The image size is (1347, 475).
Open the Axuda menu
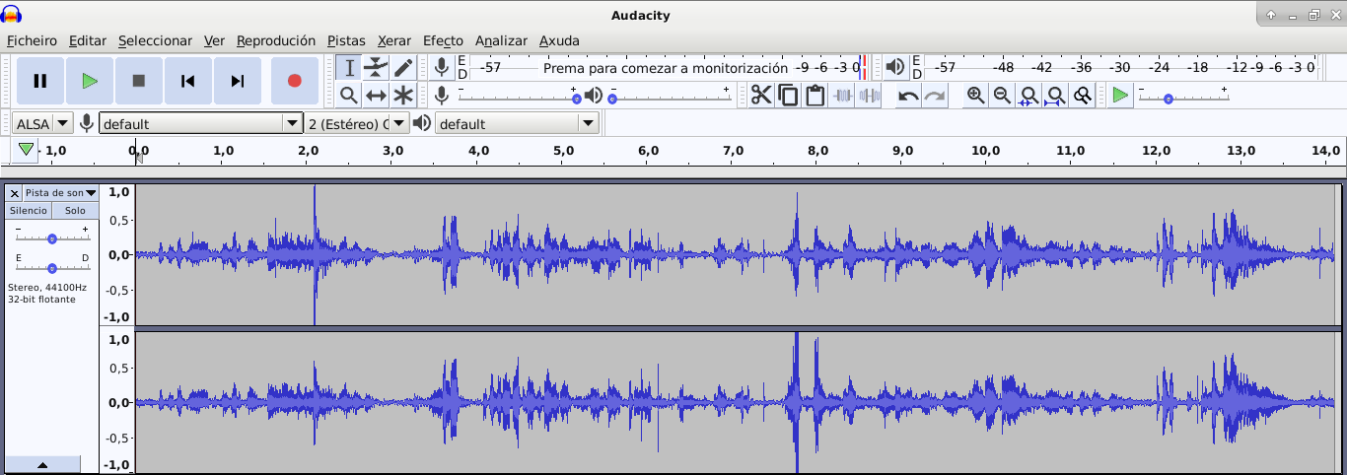coord(559,40)
